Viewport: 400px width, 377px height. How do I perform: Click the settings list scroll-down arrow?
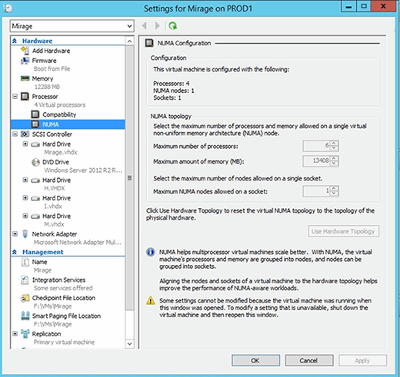click(x=130, y=343)
